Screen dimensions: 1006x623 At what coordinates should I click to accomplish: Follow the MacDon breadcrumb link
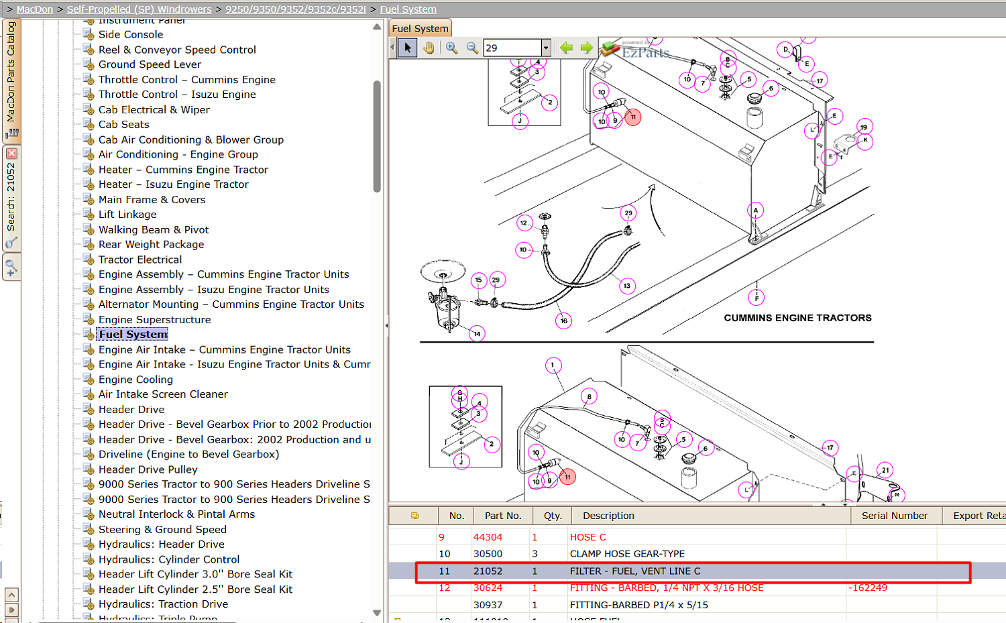35,9
